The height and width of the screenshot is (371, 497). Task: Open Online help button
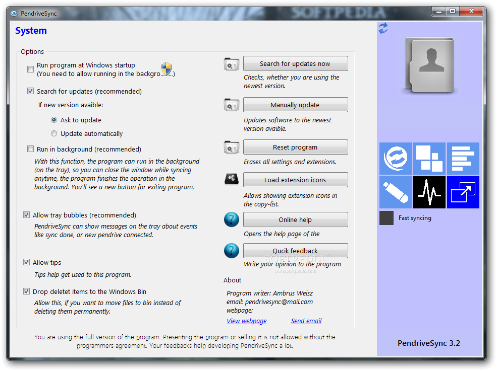point(295,219)
